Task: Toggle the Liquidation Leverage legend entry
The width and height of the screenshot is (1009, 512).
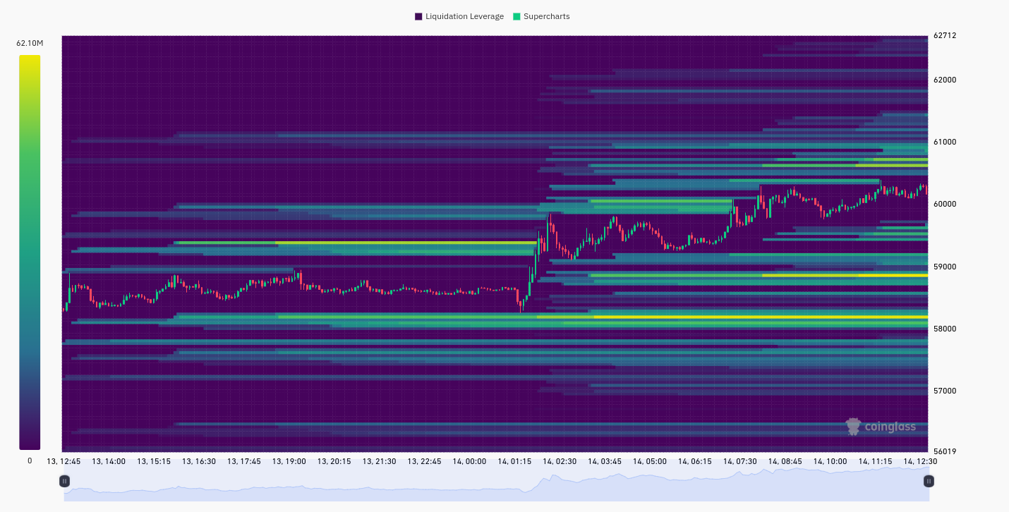Action: 459,16
